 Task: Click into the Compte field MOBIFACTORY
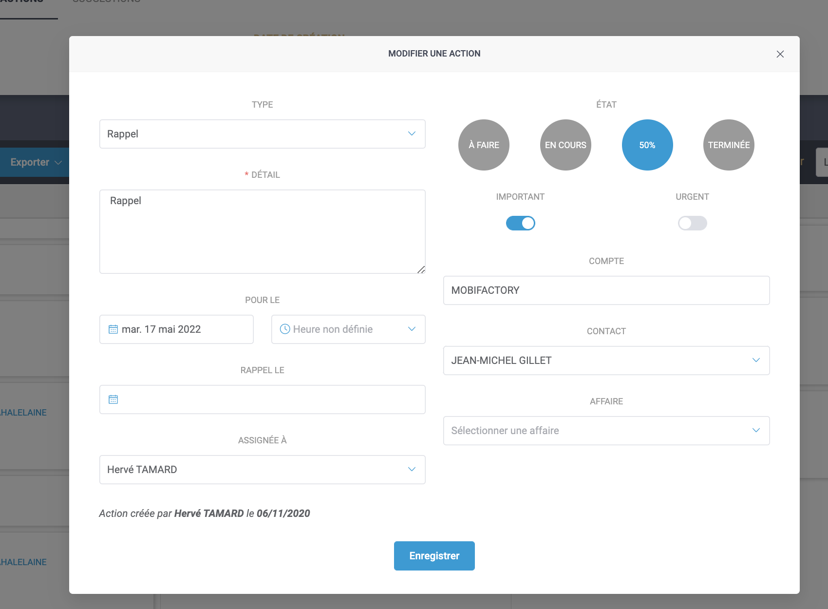pyautogui.click(x=606, y=290)
